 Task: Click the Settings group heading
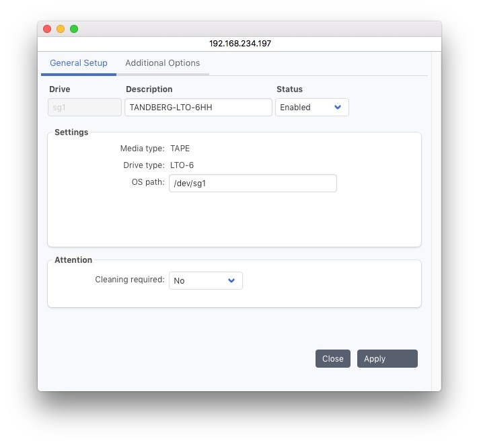71,132
